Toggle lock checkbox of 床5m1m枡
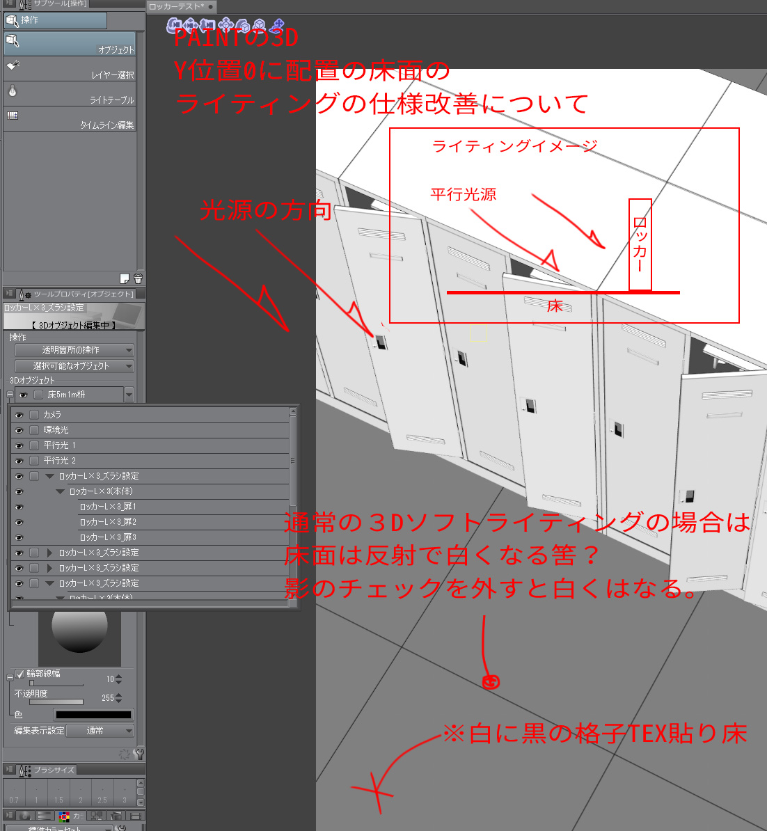Viewport: 767px width, 831px height. click(38, 395)
